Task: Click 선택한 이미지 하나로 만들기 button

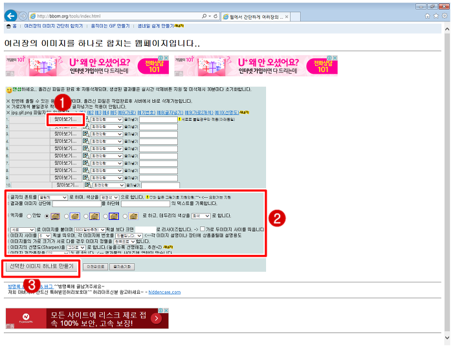Action: pyautogui.click(x=42, y=266)
